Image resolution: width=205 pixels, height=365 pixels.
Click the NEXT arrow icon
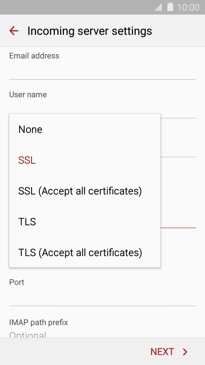185,351
